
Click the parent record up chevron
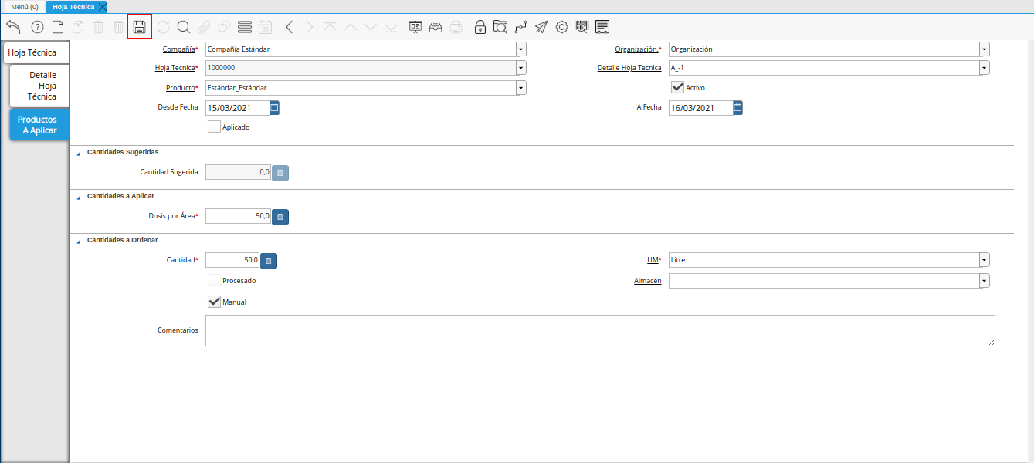click(x=351, y=27)
